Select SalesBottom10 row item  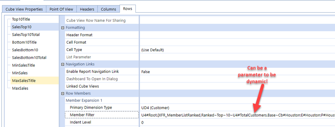[x=25, y=50]
